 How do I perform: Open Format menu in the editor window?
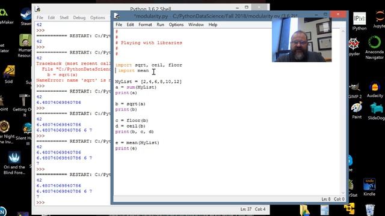(145, 25)
